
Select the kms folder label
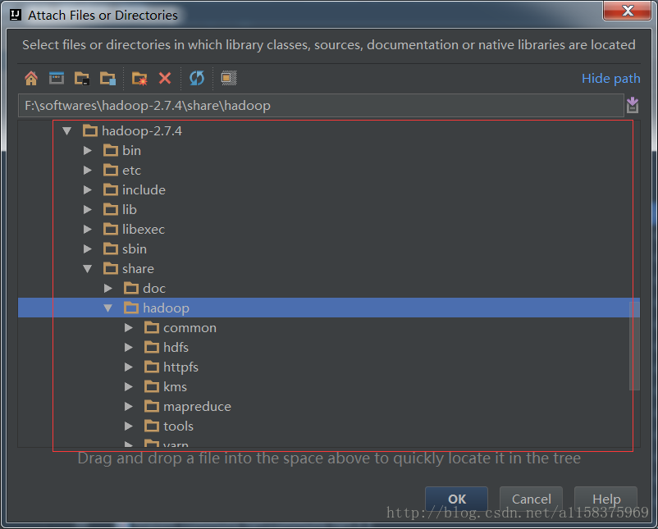pyautogui.click(x=175, y=387)
